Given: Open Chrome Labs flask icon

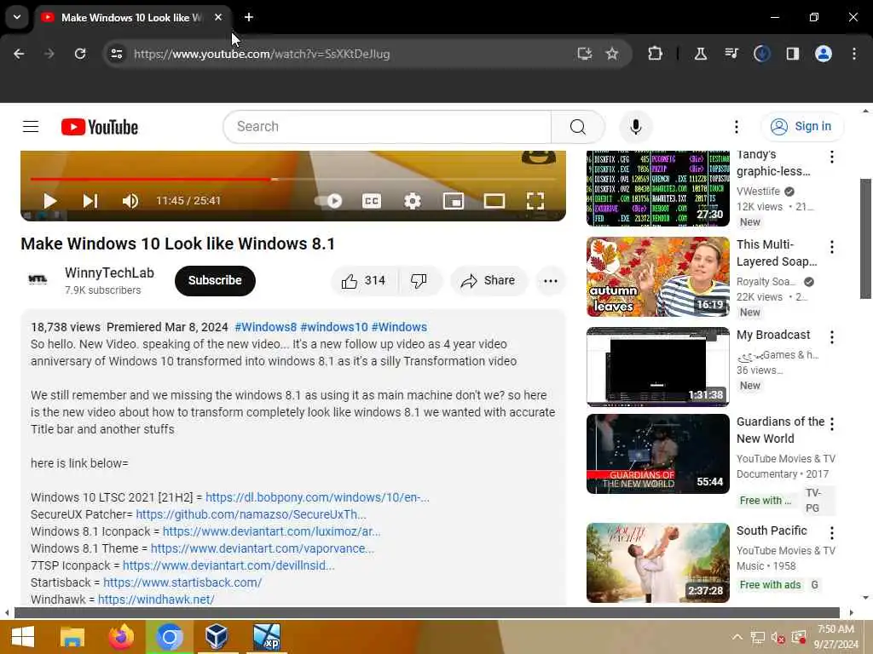Looking at the screenshot, I should [701, 54].
